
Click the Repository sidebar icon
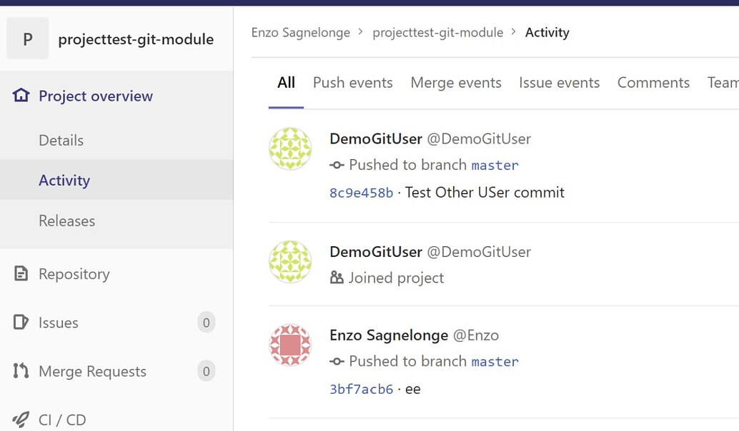[20, 274]
